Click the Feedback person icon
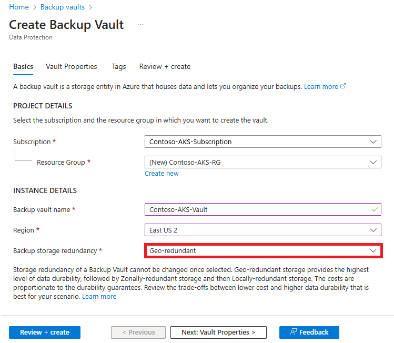Image resolution: width=394 pixels, height=343 pixels. click(294, 332)
